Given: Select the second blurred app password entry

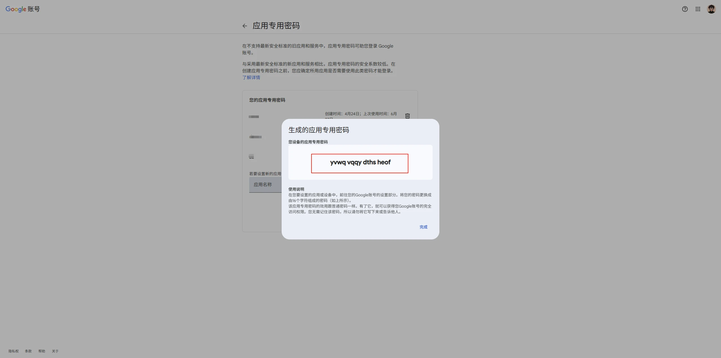Looking at the screenshot, I should tap(255, 137).
